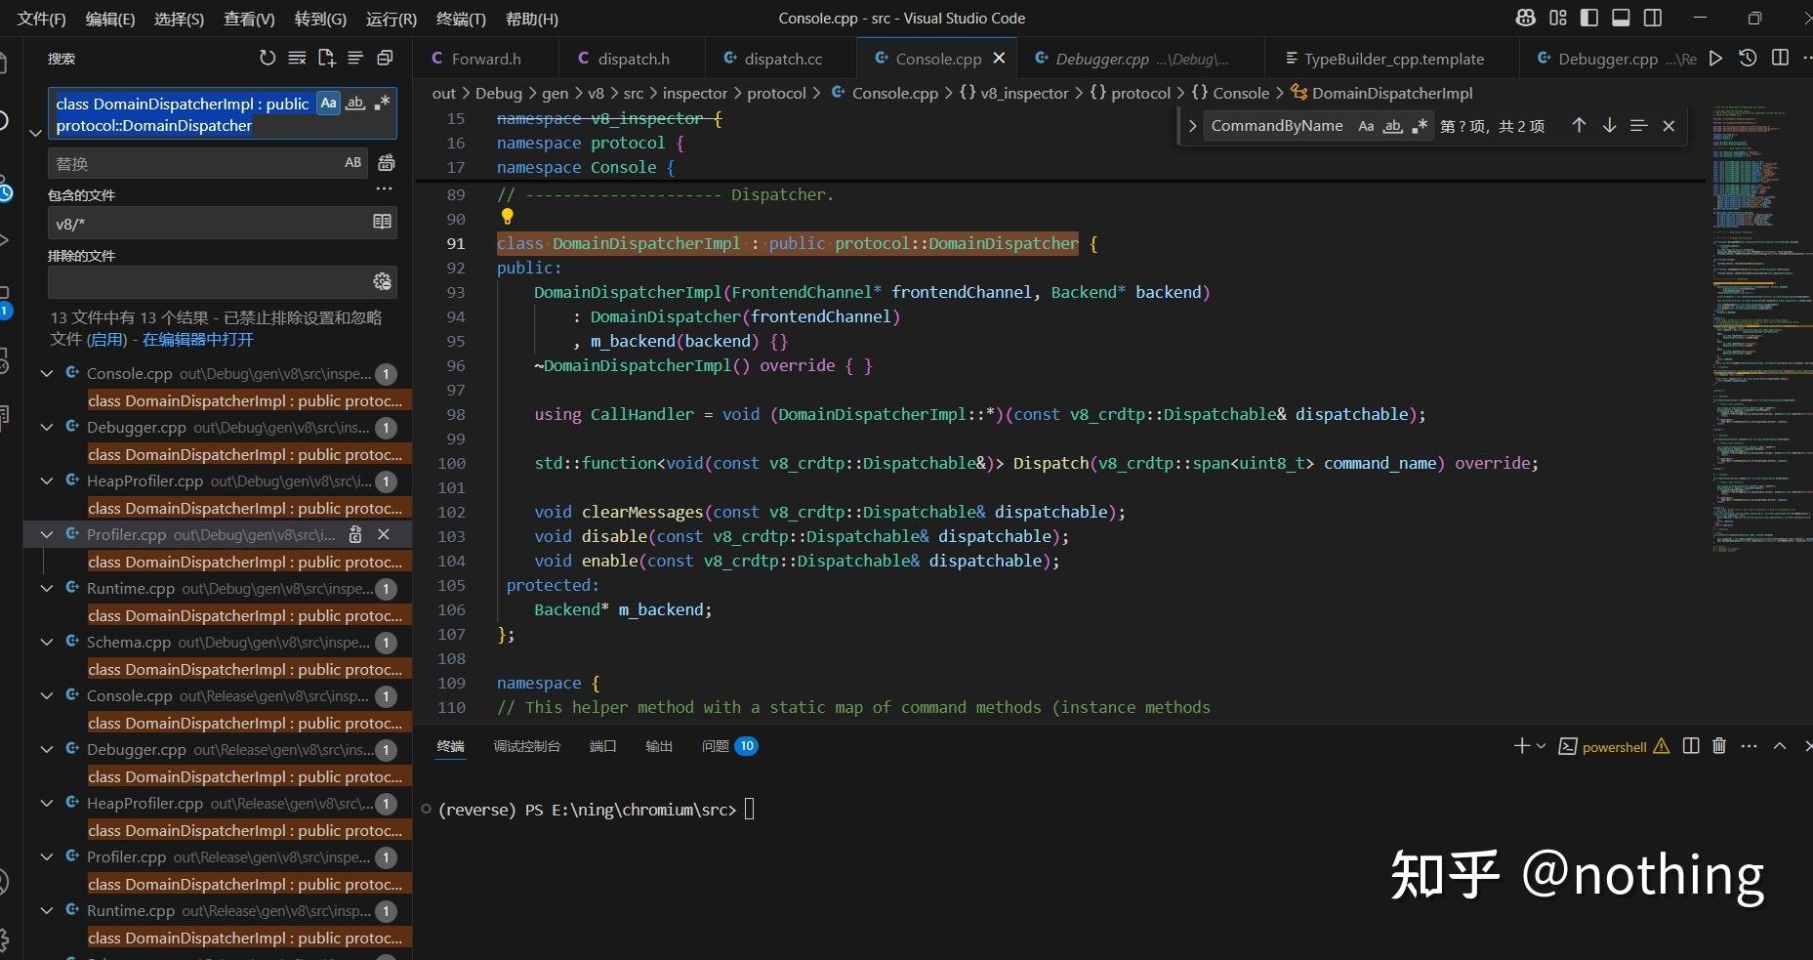The height and width of the screenshot is (960, 1813).
Task: Click the lightbulb code action icon
Action: coord(507,217)
